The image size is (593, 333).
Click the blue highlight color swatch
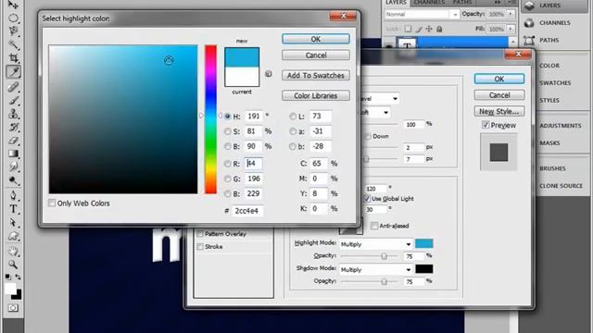[424, 243]
